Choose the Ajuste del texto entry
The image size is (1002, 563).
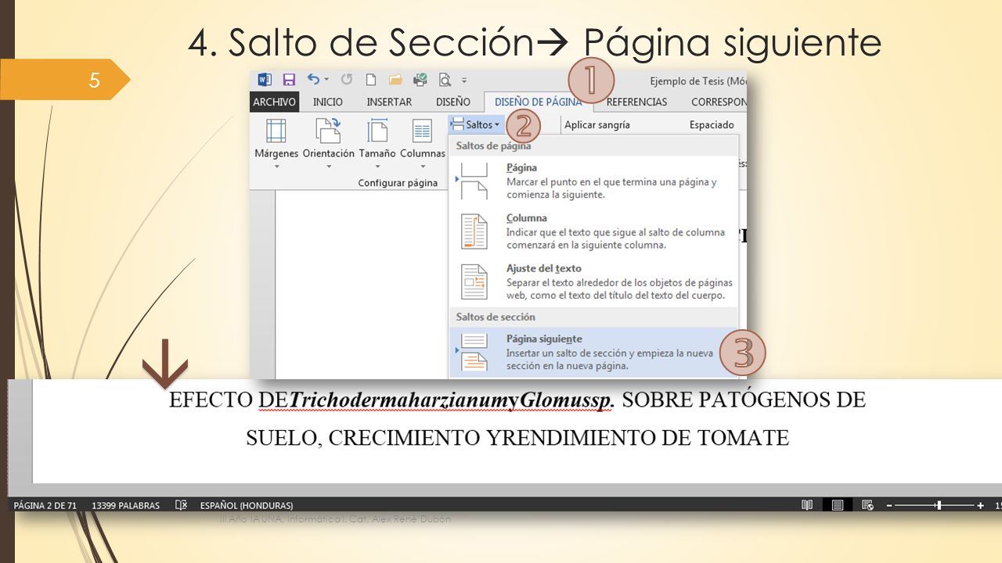coord(595,281)
